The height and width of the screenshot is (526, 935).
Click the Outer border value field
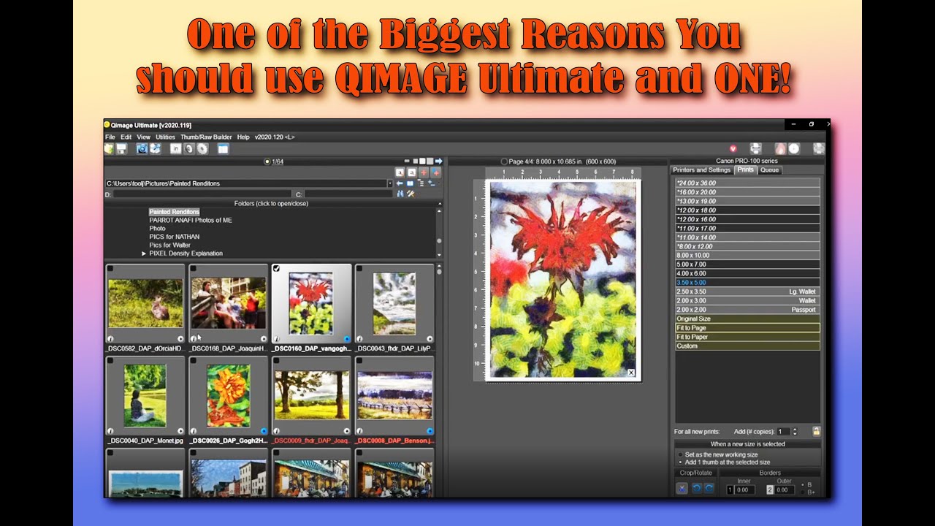pos(785,490)
